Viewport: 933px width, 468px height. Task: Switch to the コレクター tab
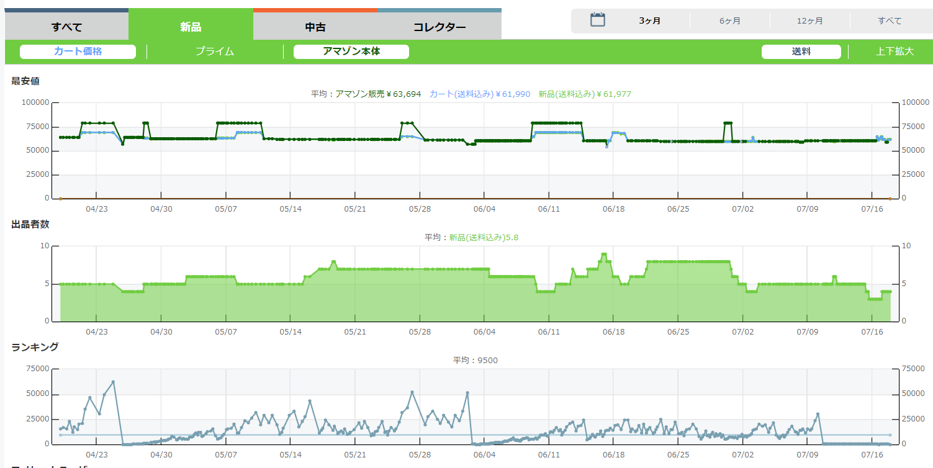coord(439,27)
